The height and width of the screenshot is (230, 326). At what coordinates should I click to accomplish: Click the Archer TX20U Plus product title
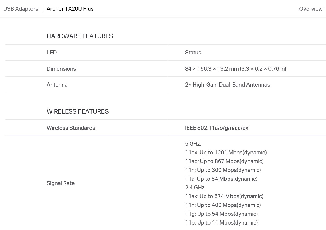pos(70,9)
